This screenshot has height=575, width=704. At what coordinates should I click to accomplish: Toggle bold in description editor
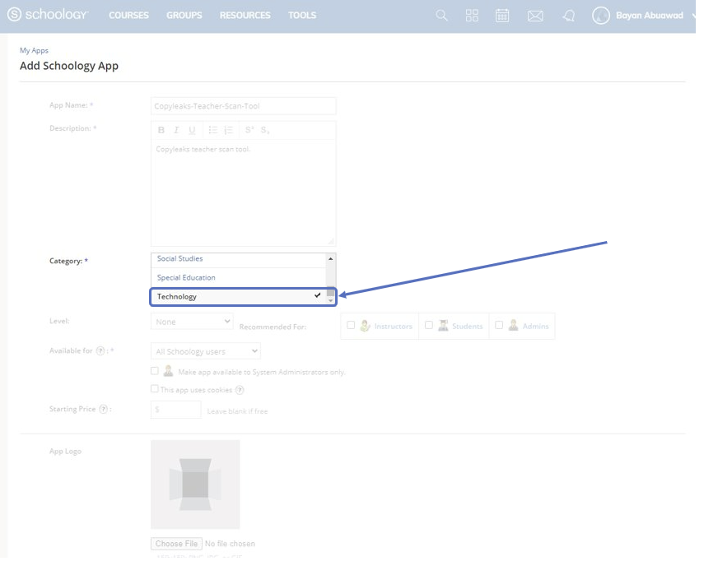pyautogui.click(x=161, y=130)
